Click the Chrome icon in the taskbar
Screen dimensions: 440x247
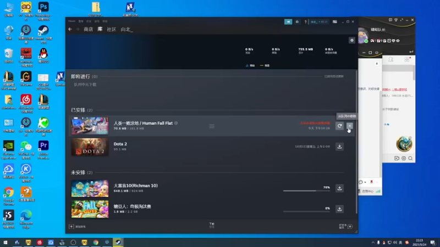click(96, 242)
